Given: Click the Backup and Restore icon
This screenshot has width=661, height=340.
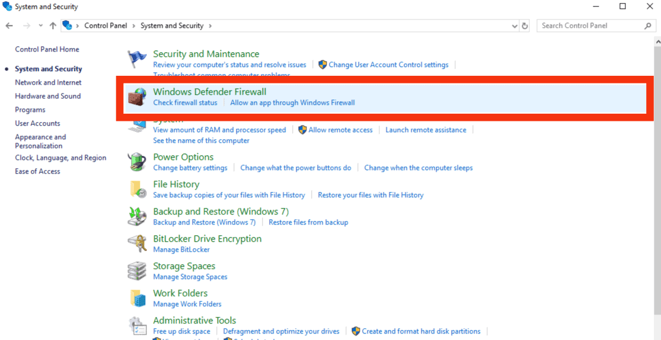Looking at the screenshot, I should coord(137,216).
